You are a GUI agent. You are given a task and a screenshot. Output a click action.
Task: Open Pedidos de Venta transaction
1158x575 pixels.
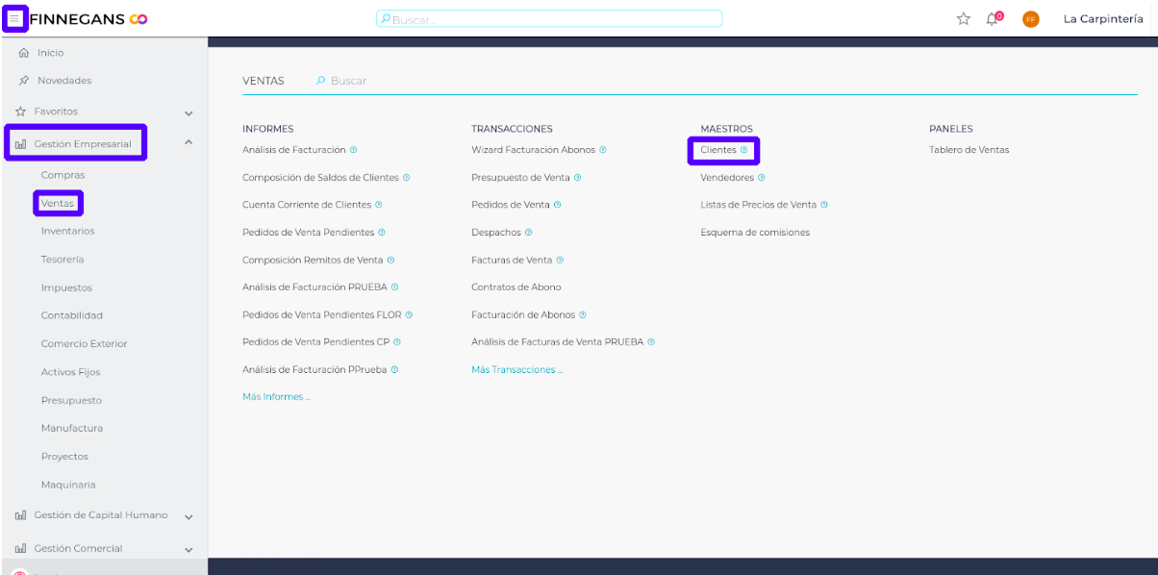[x=511, y=205]
